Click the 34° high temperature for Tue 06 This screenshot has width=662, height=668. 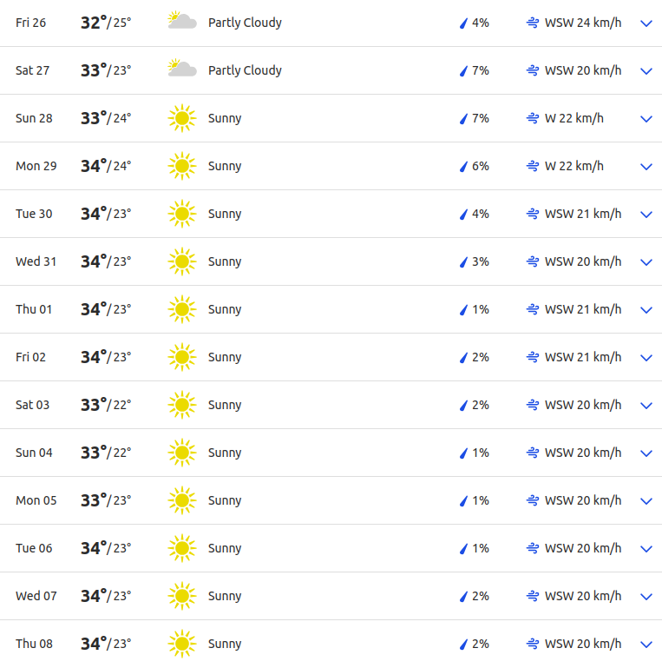tap(93, 548)
